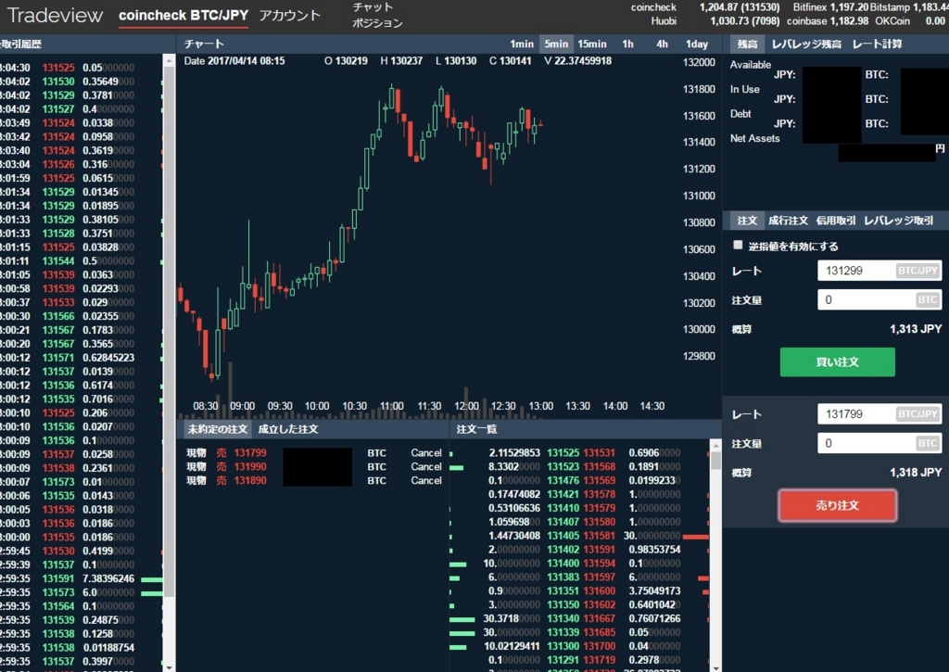Click the coincheck 1,204.87 ticker
The width and height of the screenshot is (949, 672).
tap(705, 7)
